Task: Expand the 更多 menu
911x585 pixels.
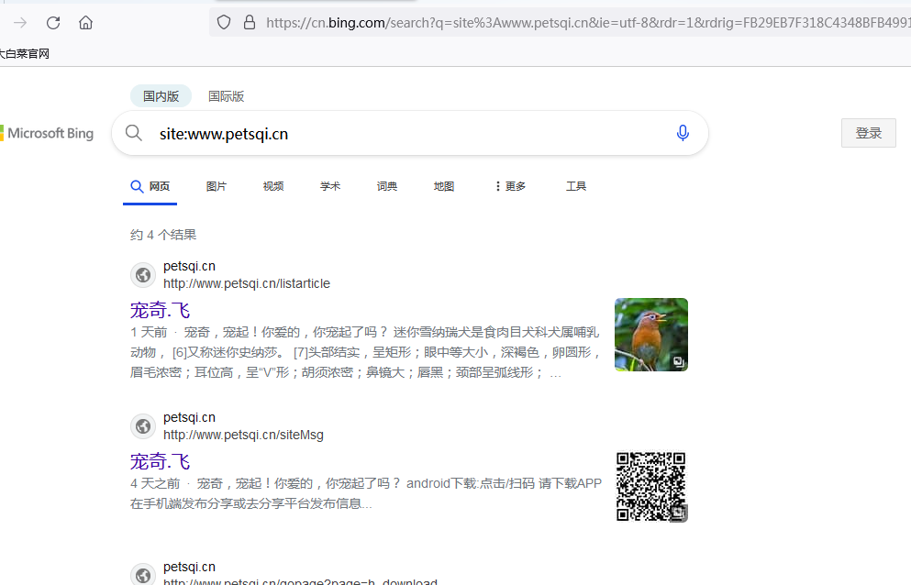Action: [510, 186]
